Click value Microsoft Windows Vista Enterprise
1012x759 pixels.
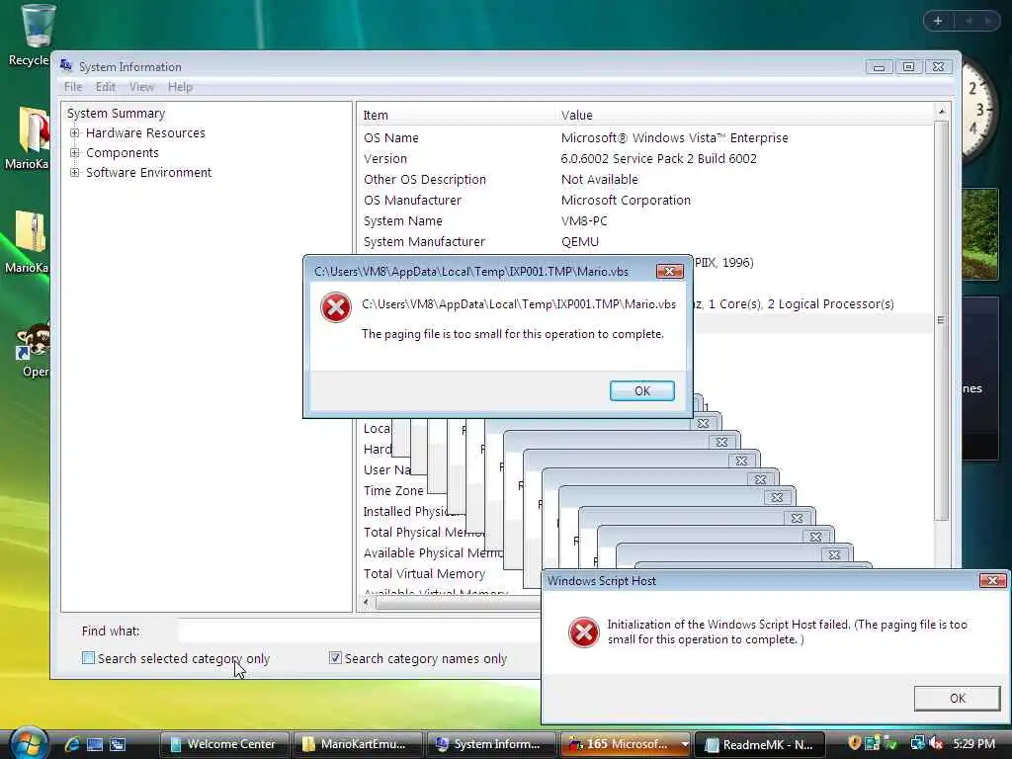click(674, 137)
